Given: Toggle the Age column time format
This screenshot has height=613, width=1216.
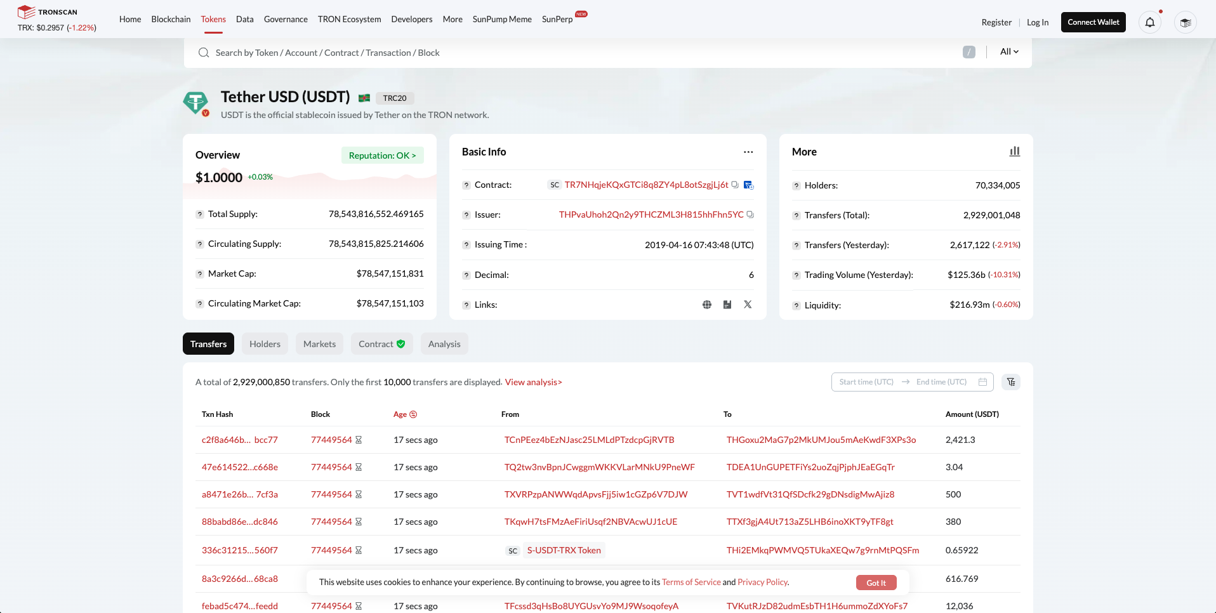Looking at the screenshot, I should (x=413, y=414).
